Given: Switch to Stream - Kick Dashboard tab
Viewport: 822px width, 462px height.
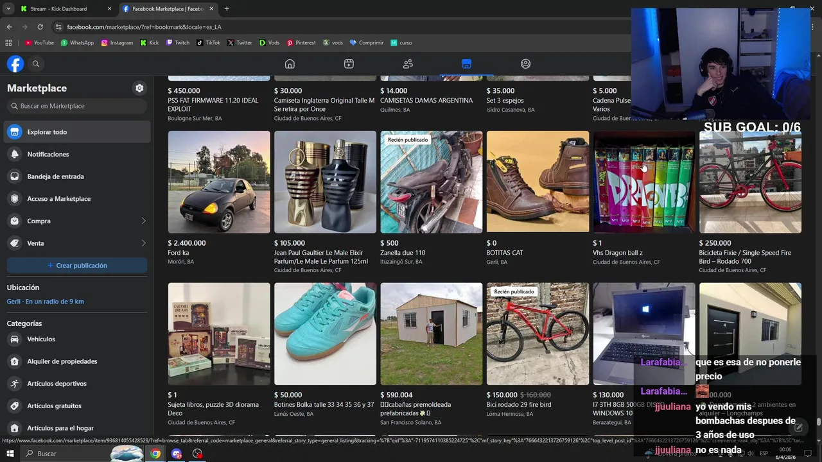Looking at the screenshot, I should [58, 9].
